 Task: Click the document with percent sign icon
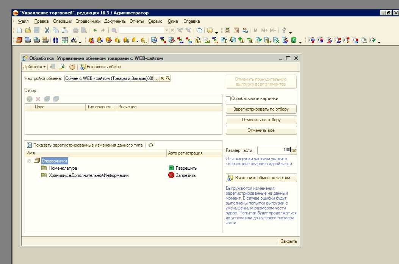coord(276,40)
